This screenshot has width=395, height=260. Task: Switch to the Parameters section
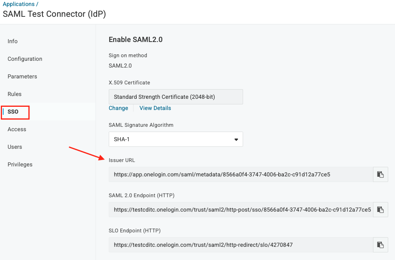pos(22,76)
